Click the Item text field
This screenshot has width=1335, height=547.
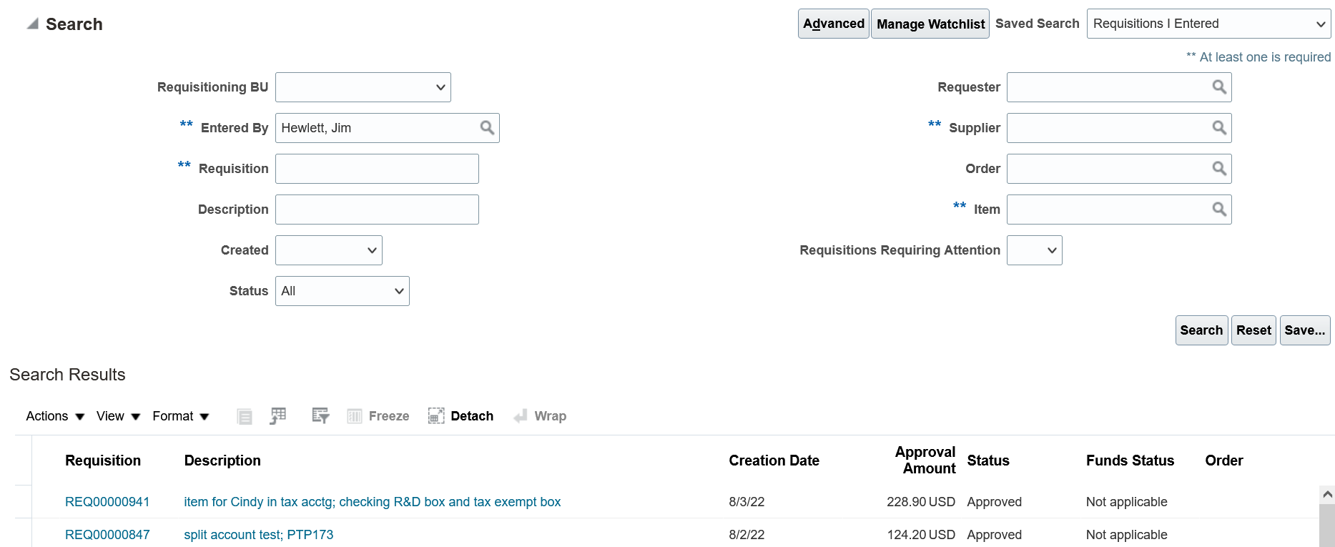tap(1108, 210)
